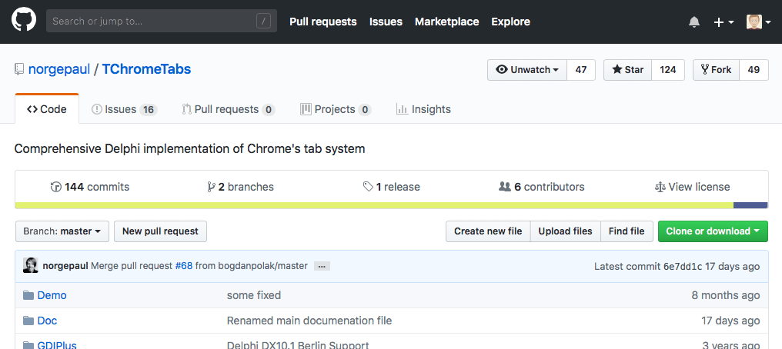The image size is (782, 349).
Task: Click the yellow language bar segment
Action: pyautogui.click(x=374, y=205)
